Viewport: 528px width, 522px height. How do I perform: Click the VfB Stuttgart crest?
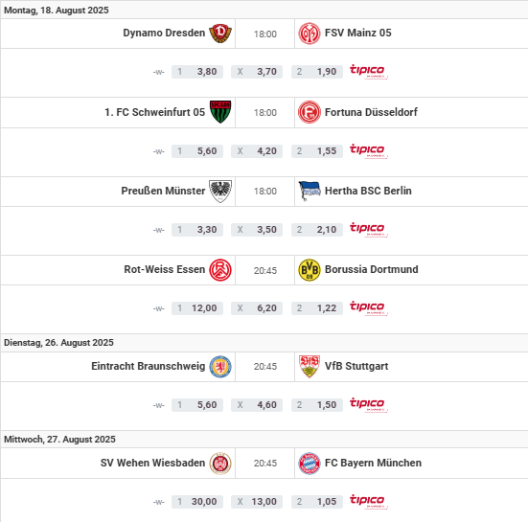(x=310, y=366)
